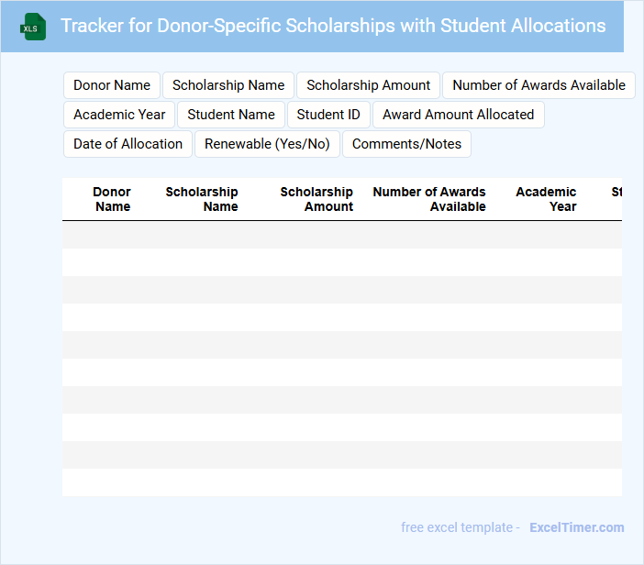
Task: Click the Comments/Notes tag
Action: 406,144
